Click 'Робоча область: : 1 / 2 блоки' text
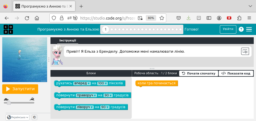 [x=156, y=73]
